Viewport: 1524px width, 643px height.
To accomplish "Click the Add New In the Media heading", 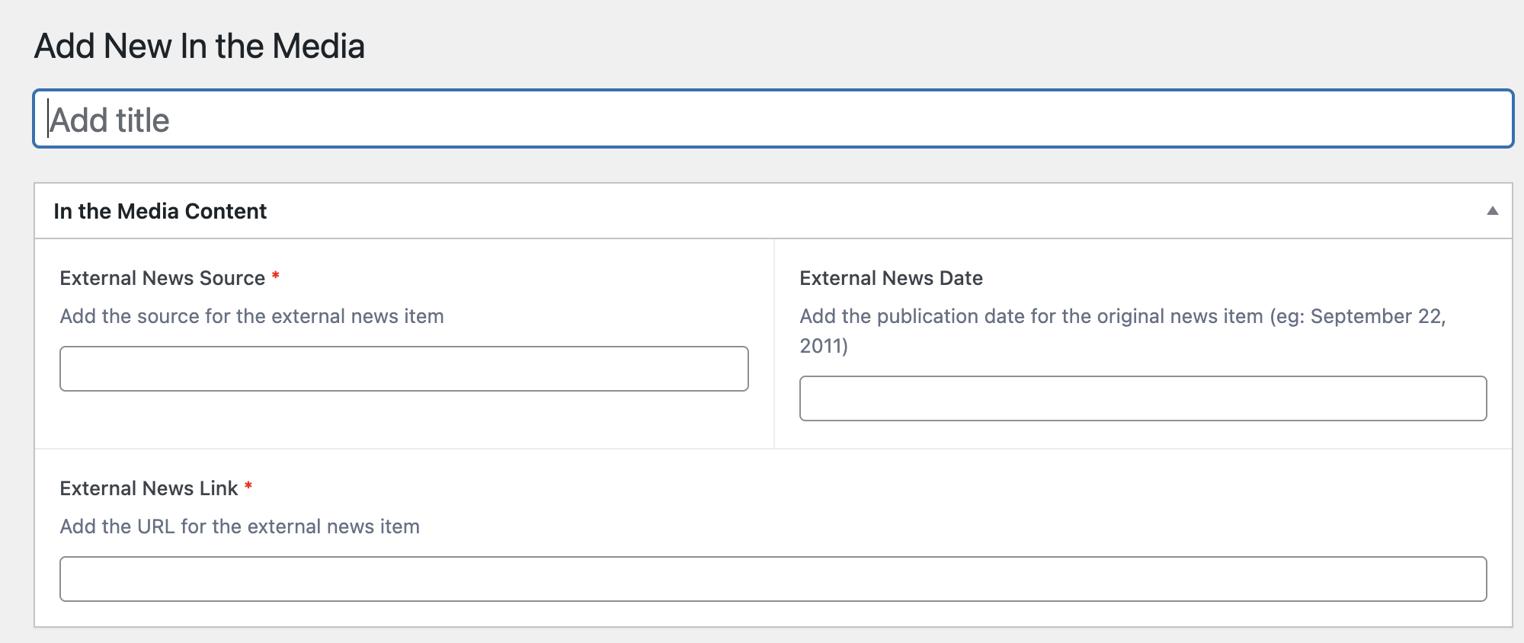I will [200, 46].
